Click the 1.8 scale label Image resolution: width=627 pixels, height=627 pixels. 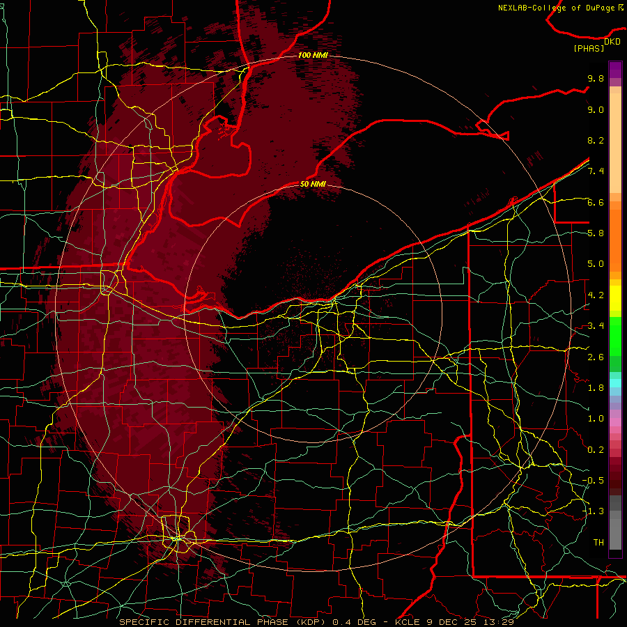tap(596, 388)
